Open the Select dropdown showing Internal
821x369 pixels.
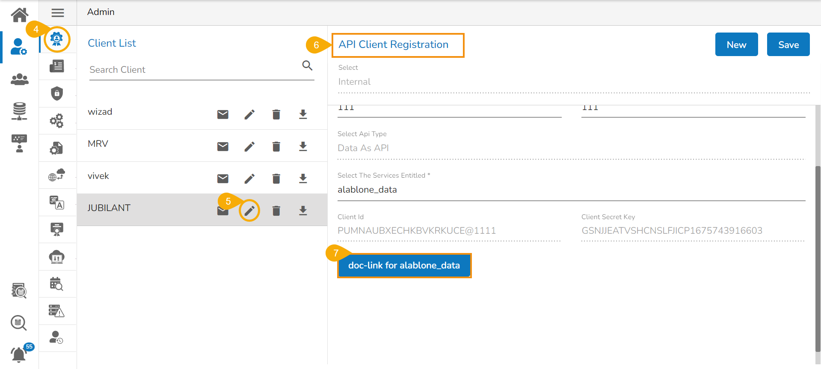click(x=574, y=82)
